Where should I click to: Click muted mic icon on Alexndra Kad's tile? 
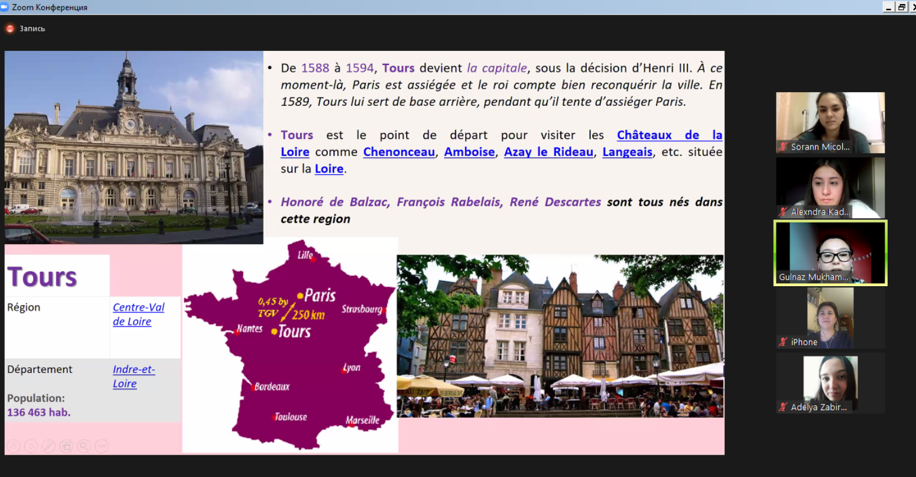784,212
